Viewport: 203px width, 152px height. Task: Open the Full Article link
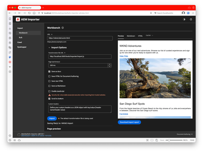tap(124, 114)
